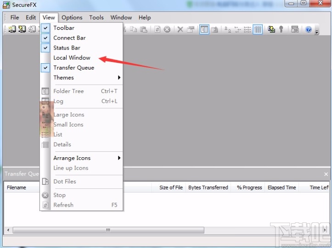Click the Delete X icon in toolbar

180,29
